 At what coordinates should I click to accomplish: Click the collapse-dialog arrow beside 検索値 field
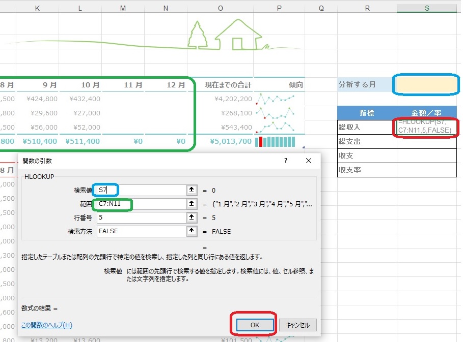pos(192,190)
